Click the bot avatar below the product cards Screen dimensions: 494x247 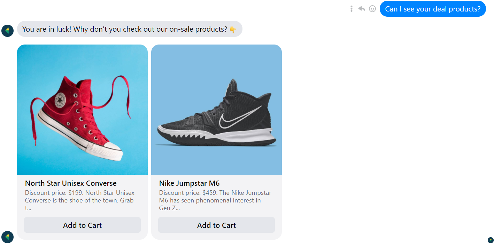click(x=7, y=237)
